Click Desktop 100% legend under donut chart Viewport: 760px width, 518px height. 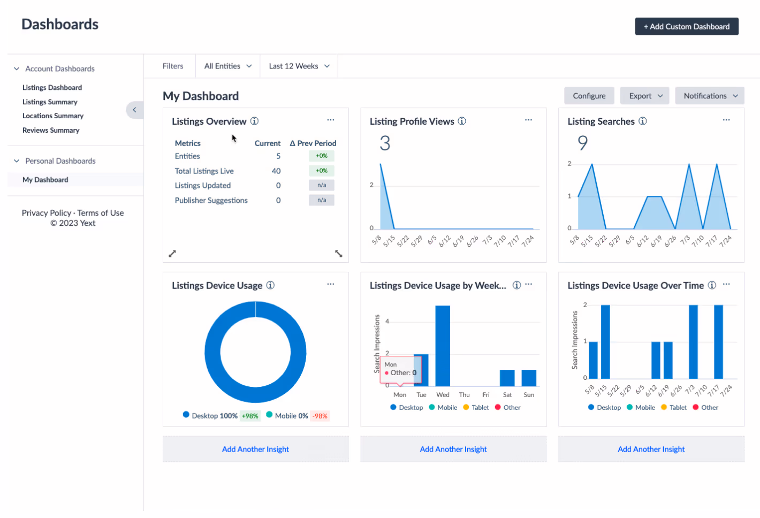tap(210, 415)
